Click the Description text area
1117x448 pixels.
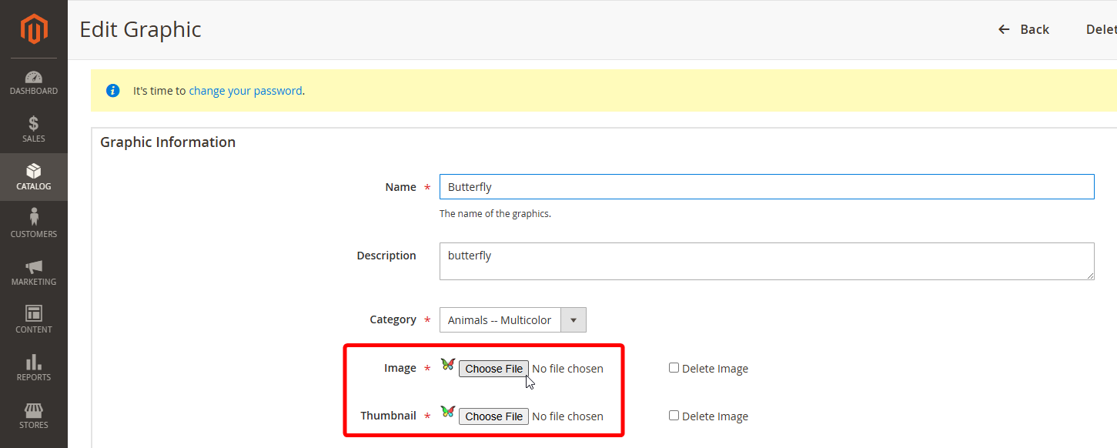[766, 262]
